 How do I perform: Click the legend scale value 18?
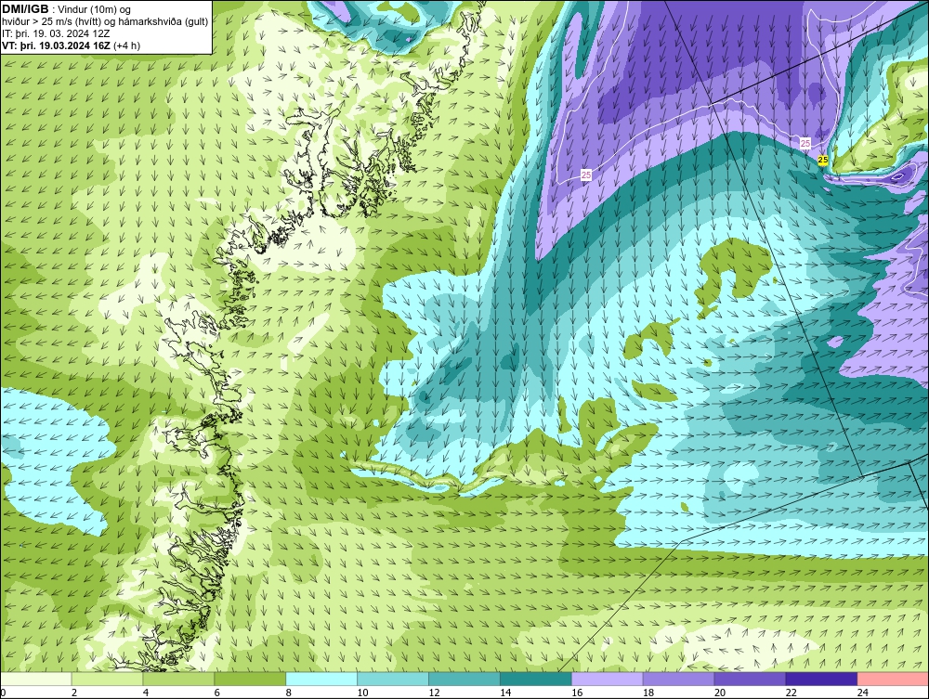[x=648, y=693]
